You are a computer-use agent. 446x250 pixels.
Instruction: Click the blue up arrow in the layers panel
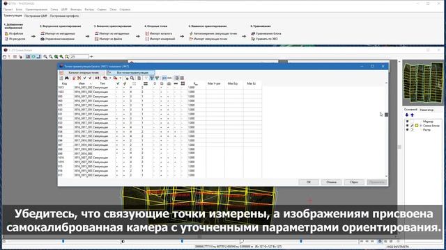(x=412, y=115)
